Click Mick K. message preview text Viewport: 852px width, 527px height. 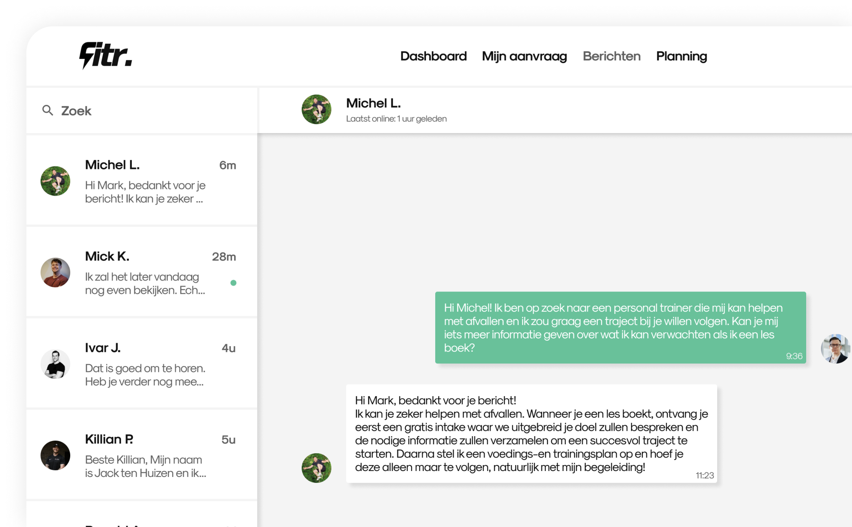tap(145, 283)
